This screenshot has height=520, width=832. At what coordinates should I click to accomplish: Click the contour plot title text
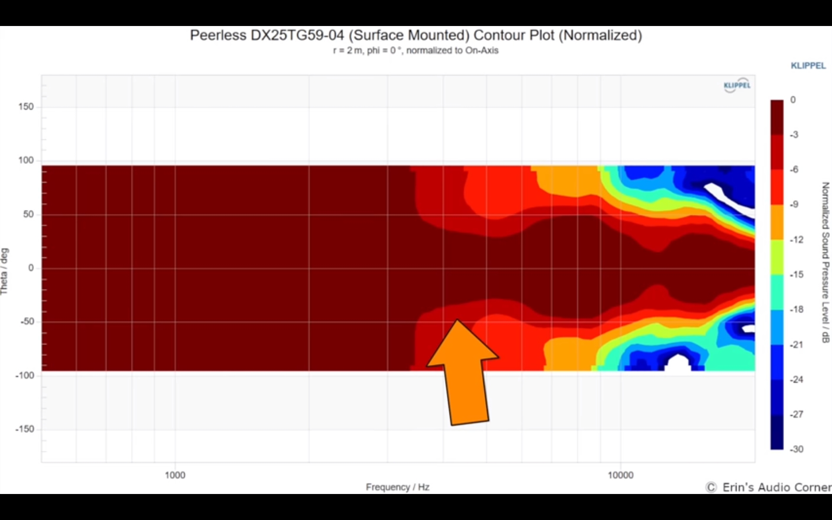[416, 35]
